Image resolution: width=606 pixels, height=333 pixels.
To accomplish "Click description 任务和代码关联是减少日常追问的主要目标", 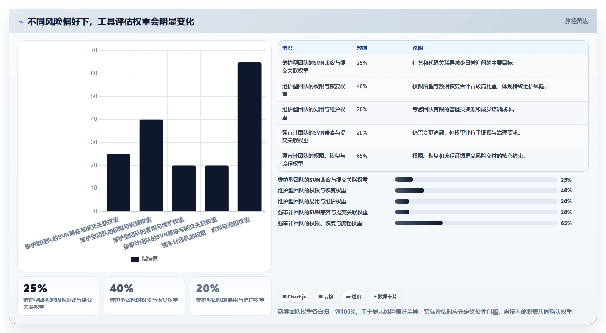I will point(464,63).
